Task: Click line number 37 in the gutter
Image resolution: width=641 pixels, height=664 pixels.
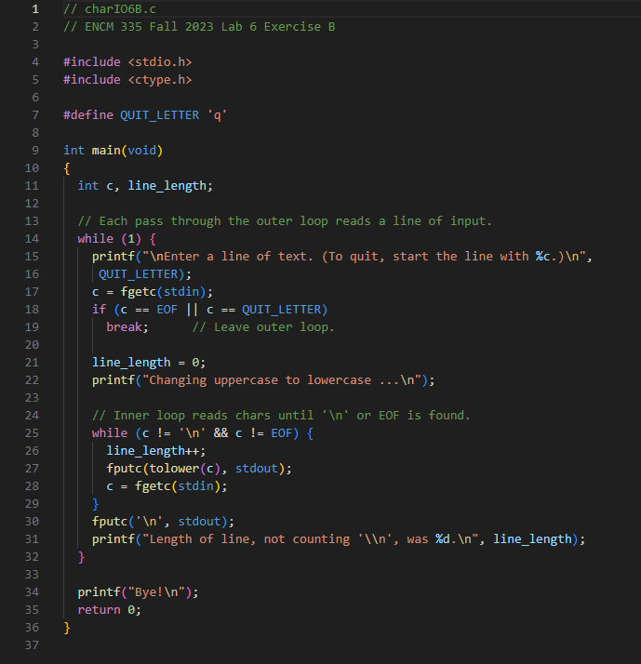Action: 32,645
